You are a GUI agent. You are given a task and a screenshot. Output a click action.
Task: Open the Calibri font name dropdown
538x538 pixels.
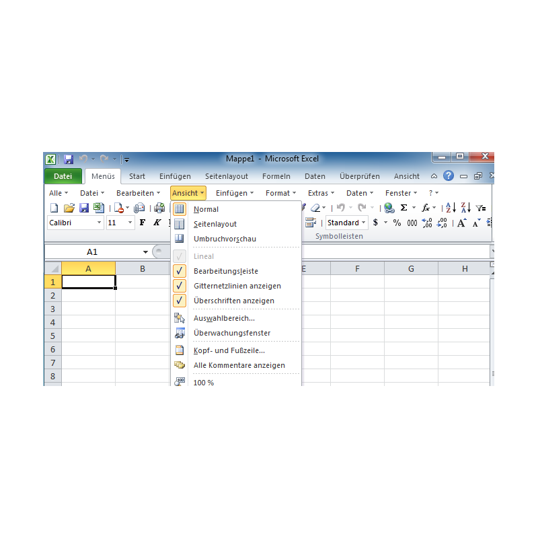point(100,223)
